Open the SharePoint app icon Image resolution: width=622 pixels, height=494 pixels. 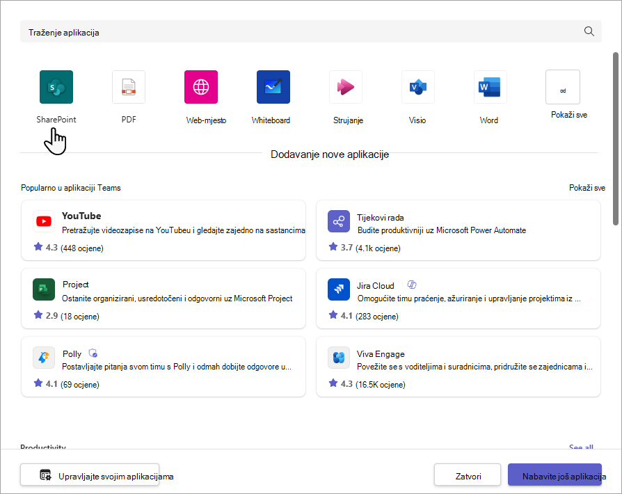tap(56, 87)
